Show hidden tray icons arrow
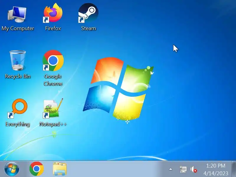 171,169
